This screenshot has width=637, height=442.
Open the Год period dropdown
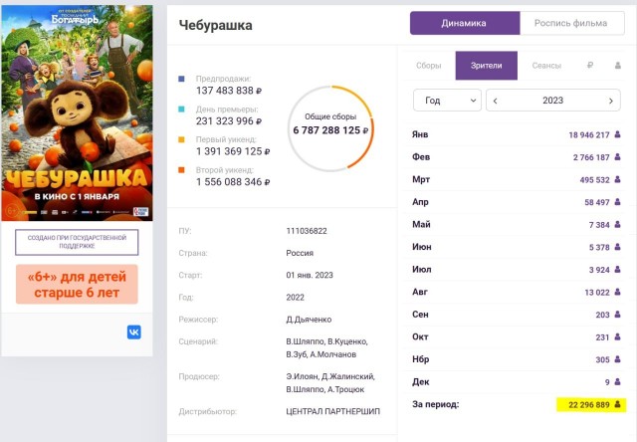point(447,101)
